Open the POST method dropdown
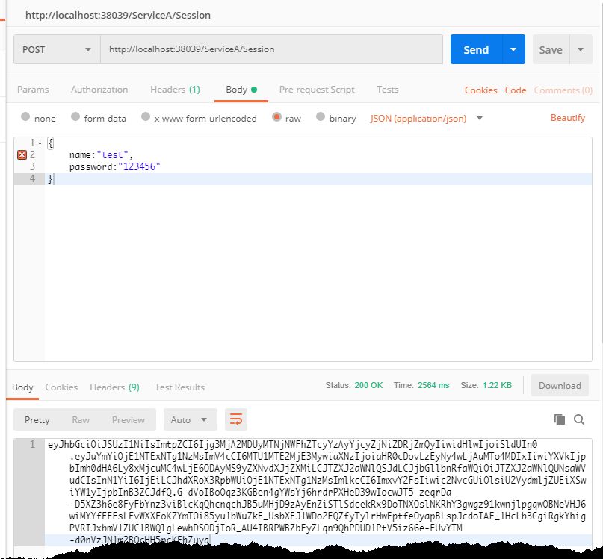The width and height of the screenshot is (603, 559). tap(57, 49)
